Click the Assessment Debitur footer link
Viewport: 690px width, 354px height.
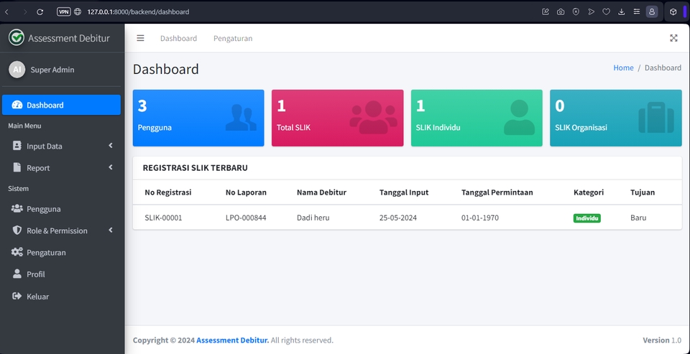point(232,340)
